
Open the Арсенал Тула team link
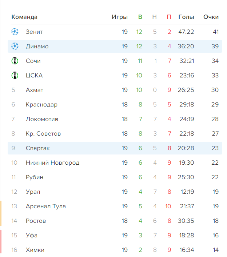pos(46,206)
